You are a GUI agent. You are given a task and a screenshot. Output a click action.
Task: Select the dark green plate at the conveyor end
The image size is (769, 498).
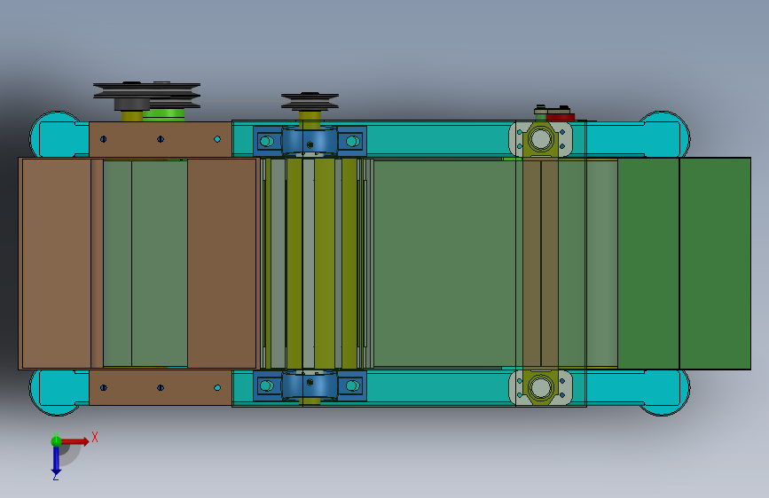tap(684, 263)
